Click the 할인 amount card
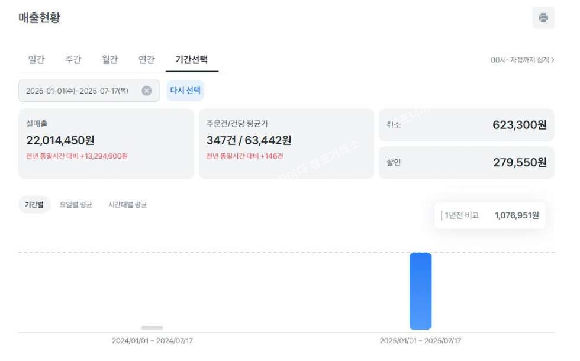Image resolution: width=580 pixels, height=361 pixels. (x=466, y=162)
